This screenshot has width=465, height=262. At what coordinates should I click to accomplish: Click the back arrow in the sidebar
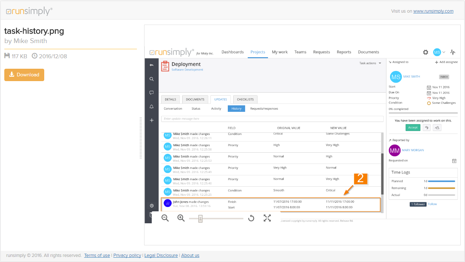click(x=152, y=65)
